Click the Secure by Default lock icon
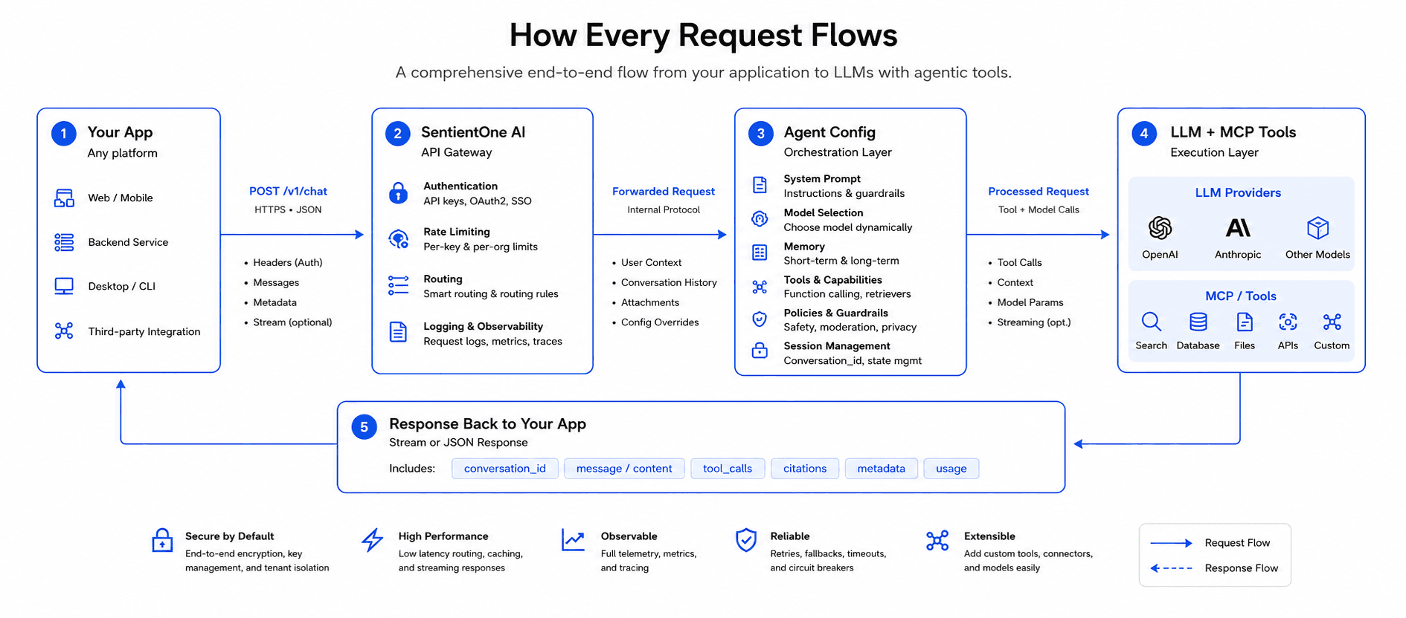The height and width of the screenshot is (618, 1406). click(162, 540)
